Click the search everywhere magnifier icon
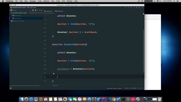 143,8
